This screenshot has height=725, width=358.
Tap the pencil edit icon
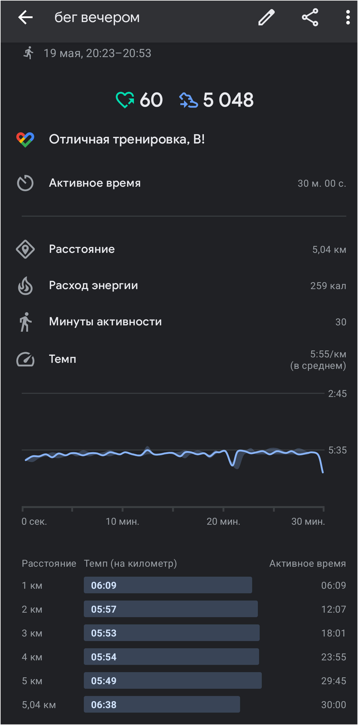pos(267,17)
